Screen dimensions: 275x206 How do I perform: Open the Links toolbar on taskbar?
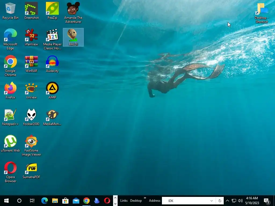point(124,201)
